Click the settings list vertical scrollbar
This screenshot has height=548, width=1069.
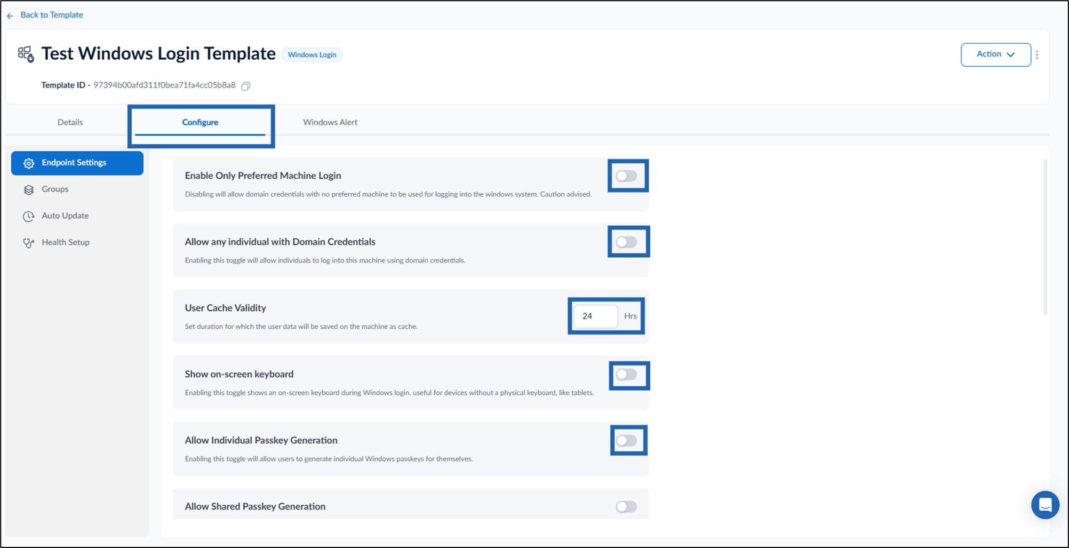click(x=1045, y=237)
